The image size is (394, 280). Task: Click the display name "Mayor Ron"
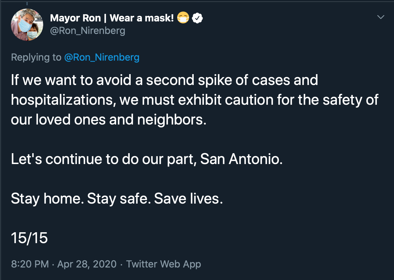pos(75,18)
